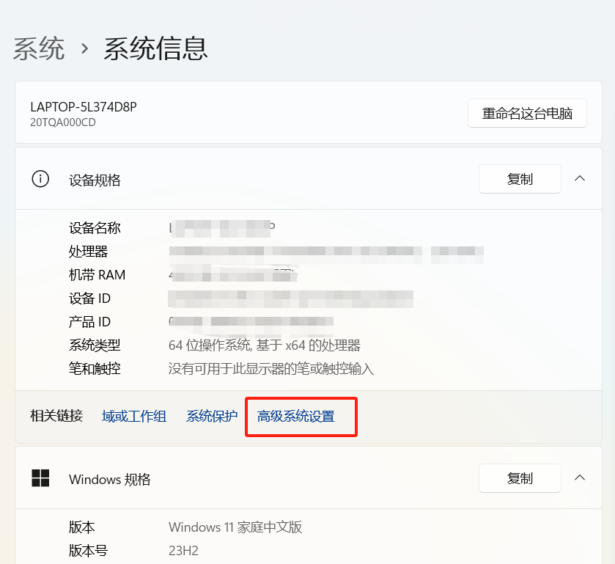
Task: Click the 64 位操作系统 system type value
Action: pos(264,345)
